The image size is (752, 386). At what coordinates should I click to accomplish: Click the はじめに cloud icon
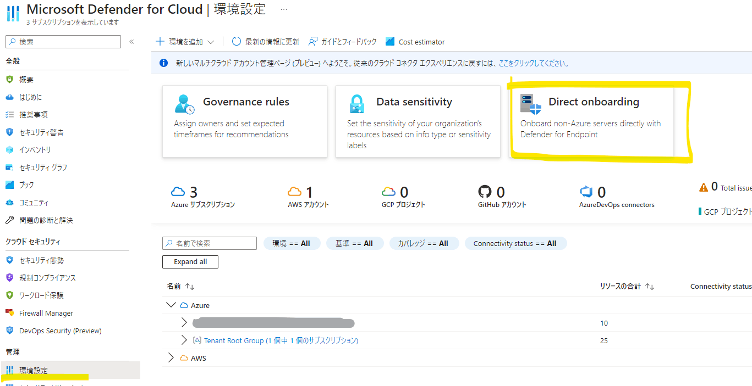tap(9, 97)
